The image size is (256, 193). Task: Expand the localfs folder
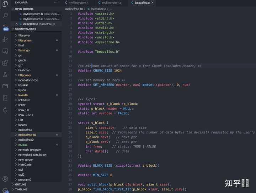[x=36, y=125]
